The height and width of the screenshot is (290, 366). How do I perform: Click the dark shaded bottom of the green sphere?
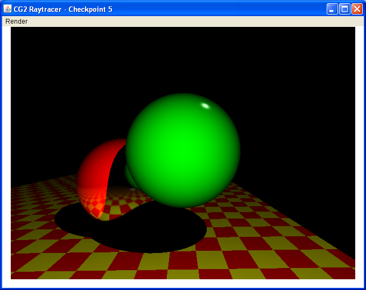[183, 201]
